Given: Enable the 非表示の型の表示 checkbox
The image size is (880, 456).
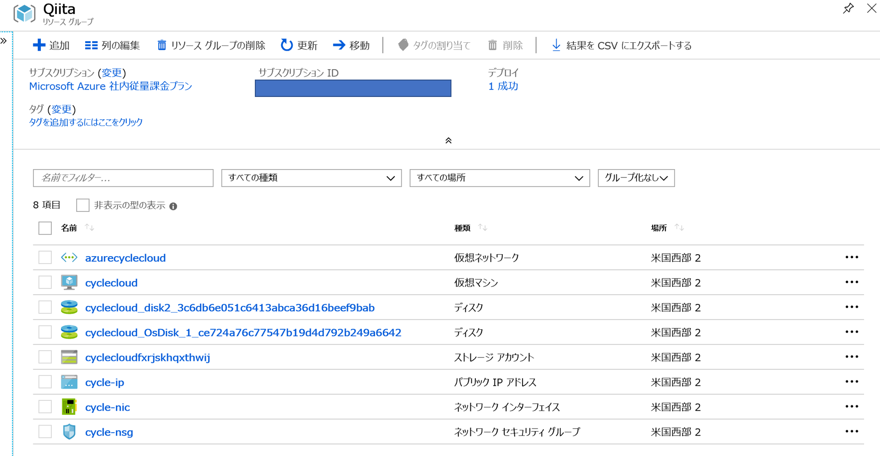Looking at the screenshot, I should [x=83, y=205].
